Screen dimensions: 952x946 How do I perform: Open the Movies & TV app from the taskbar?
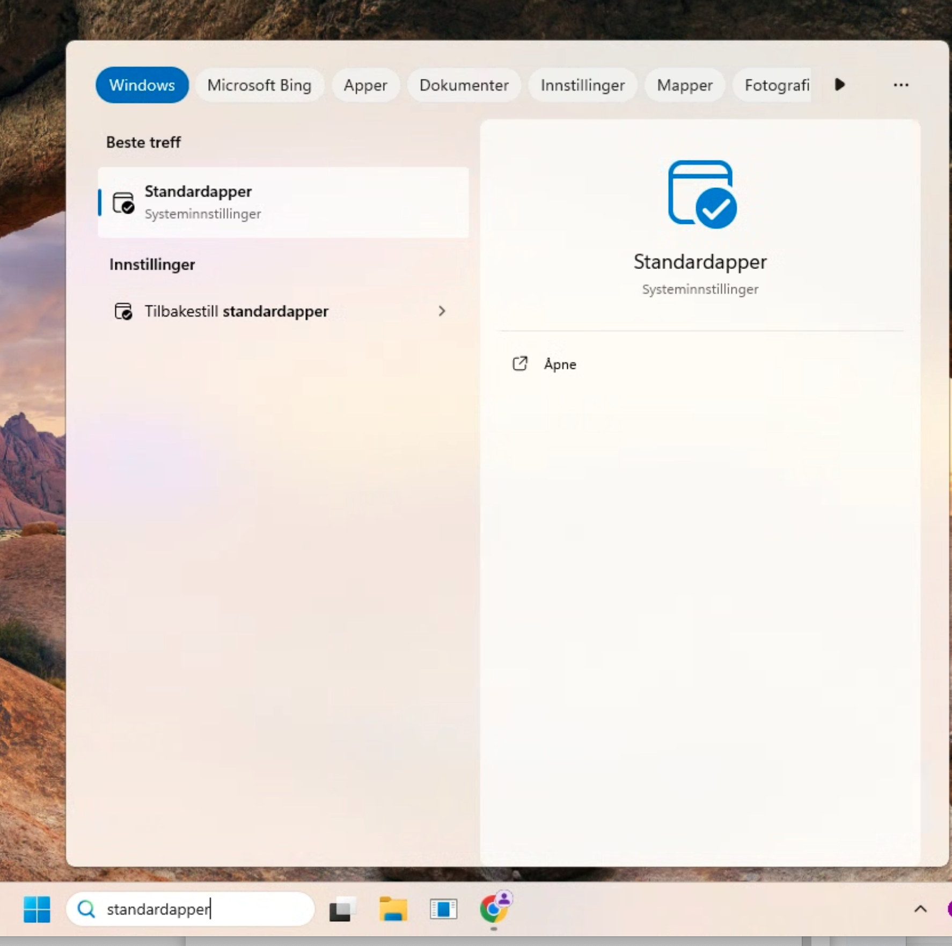tap(443, 909)
